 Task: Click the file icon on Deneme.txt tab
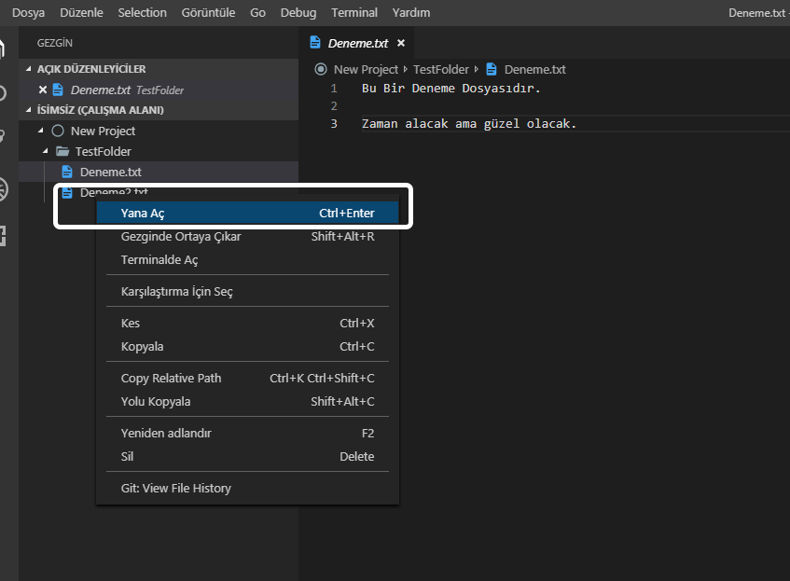315,42
